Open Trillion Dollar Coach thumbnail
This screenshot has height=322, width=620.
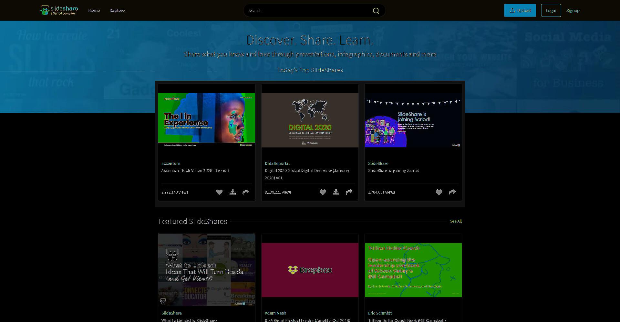pyautogui.click(x=413, y=270)
